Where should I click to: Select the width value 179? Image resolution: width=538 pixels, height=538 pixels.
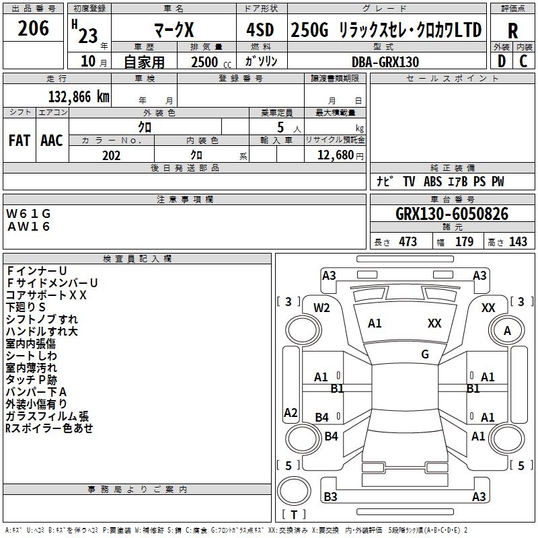[464, 241]
